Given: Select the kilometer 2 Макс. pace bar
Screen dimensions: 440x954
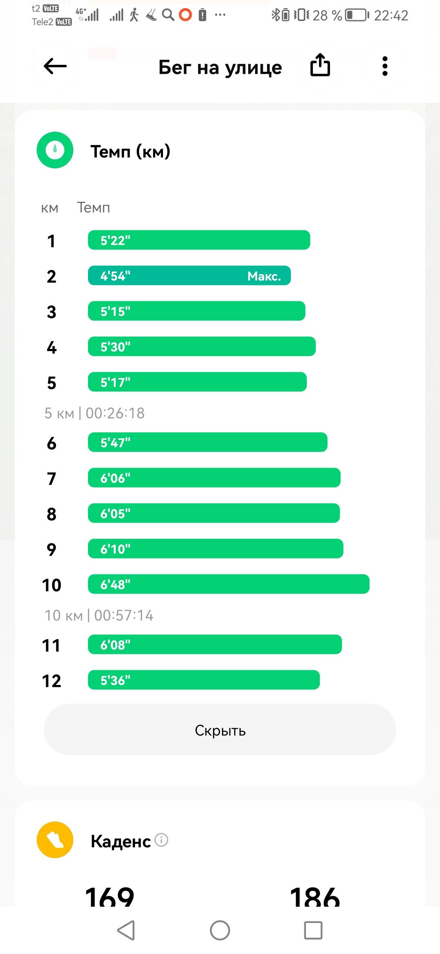Looking at the screenshot, I should coord(189,276).
